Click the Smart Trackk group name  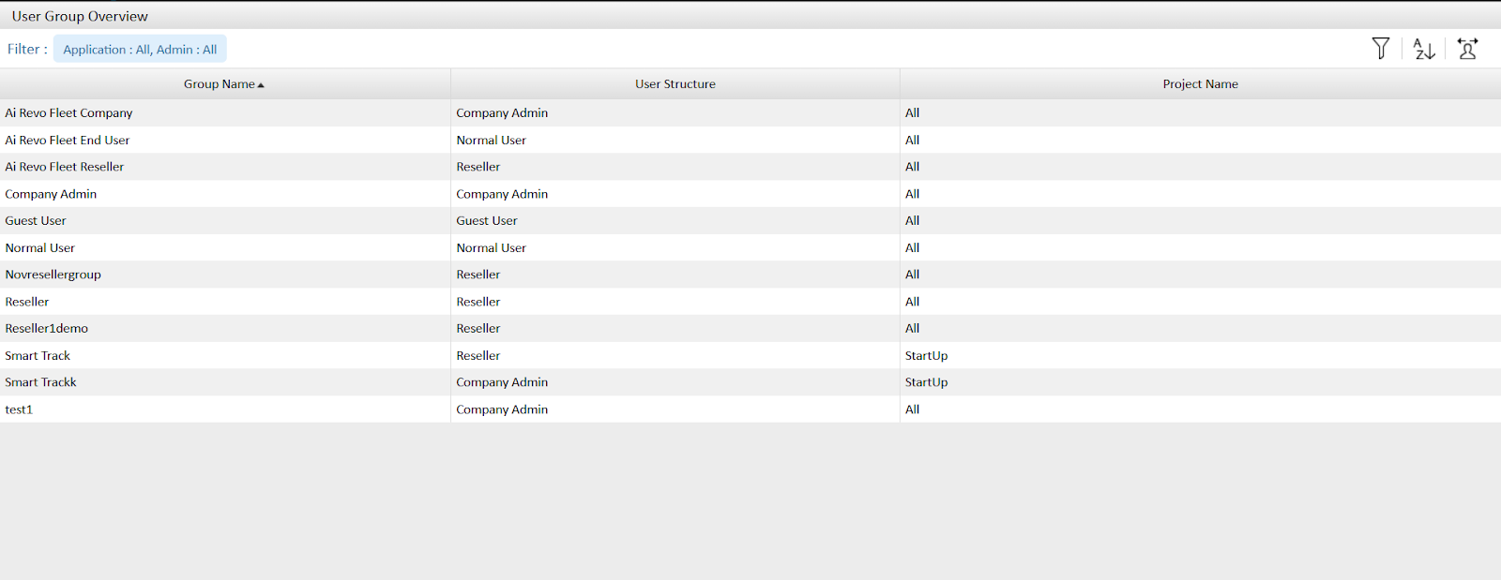click(x=41, y=382)
